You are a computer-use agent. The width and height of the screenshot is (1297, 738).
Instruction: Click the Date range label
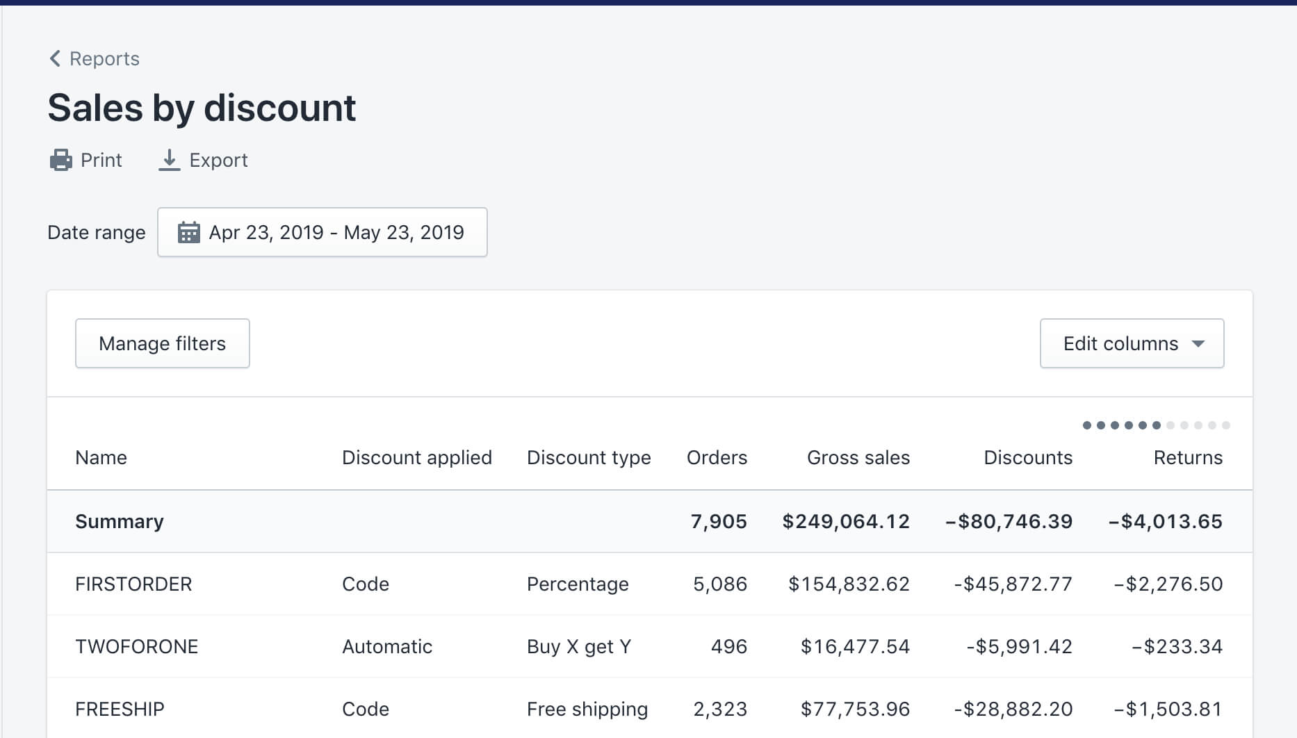[x=97, y=232]
